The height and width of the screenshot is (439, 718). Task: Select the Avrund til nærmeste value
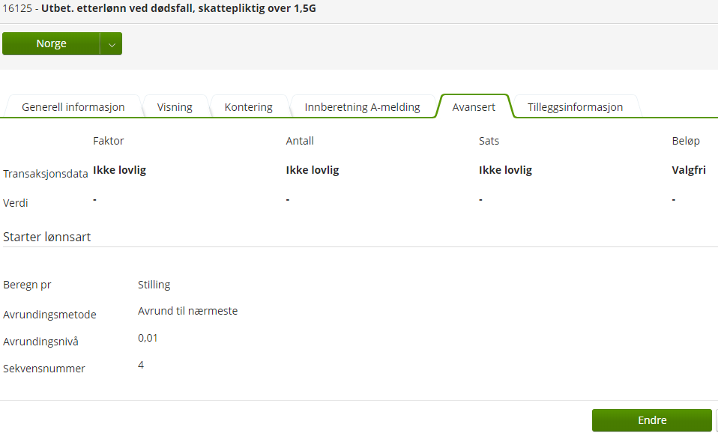pyautogui.click(x=188, y=311)
